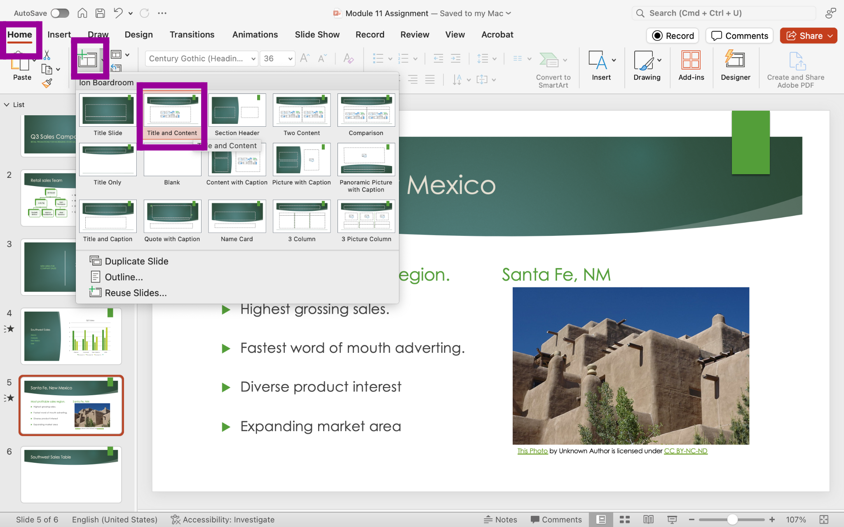The height and width of the screenshot is (527, 844).
Task: Click the Undo arrow icon
Action: point(118,13)
